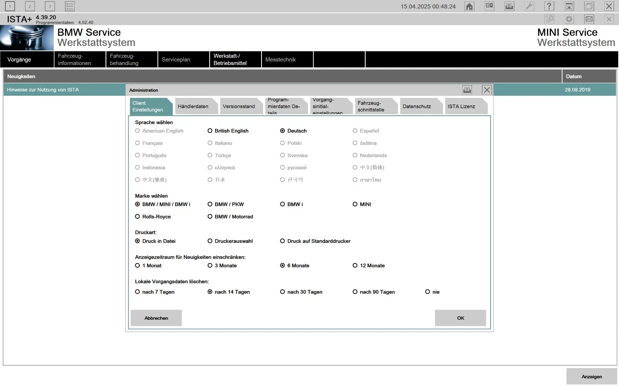This screenshot has width=619, height=387.
Task: Print the Administration dialog via printer icon
Action: pyautogui.click(x=467, y=90)
